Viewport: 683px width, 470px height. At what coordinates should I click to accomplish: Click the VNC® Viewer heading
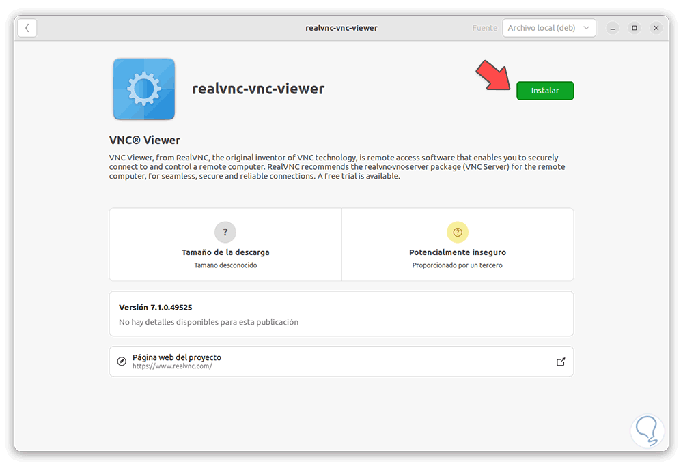point(145,140)
